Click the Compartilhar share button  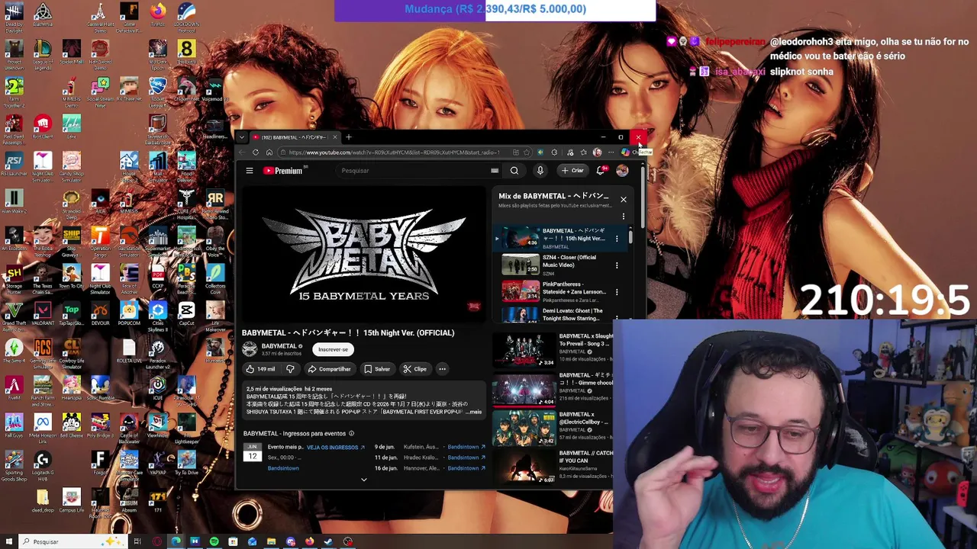click(x=329, y=369)
